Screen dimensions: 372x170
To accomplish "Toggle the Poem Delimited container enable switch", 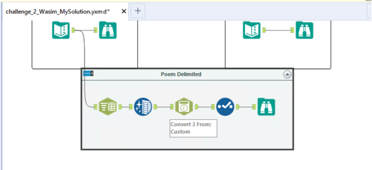I will pos(88,73).
